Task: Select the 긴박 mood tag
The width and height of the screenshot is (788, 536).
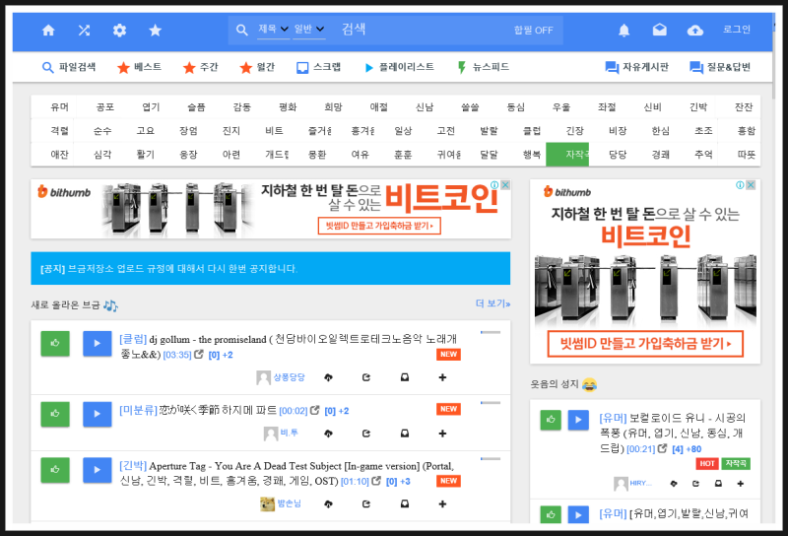Action: click(698, 107)
